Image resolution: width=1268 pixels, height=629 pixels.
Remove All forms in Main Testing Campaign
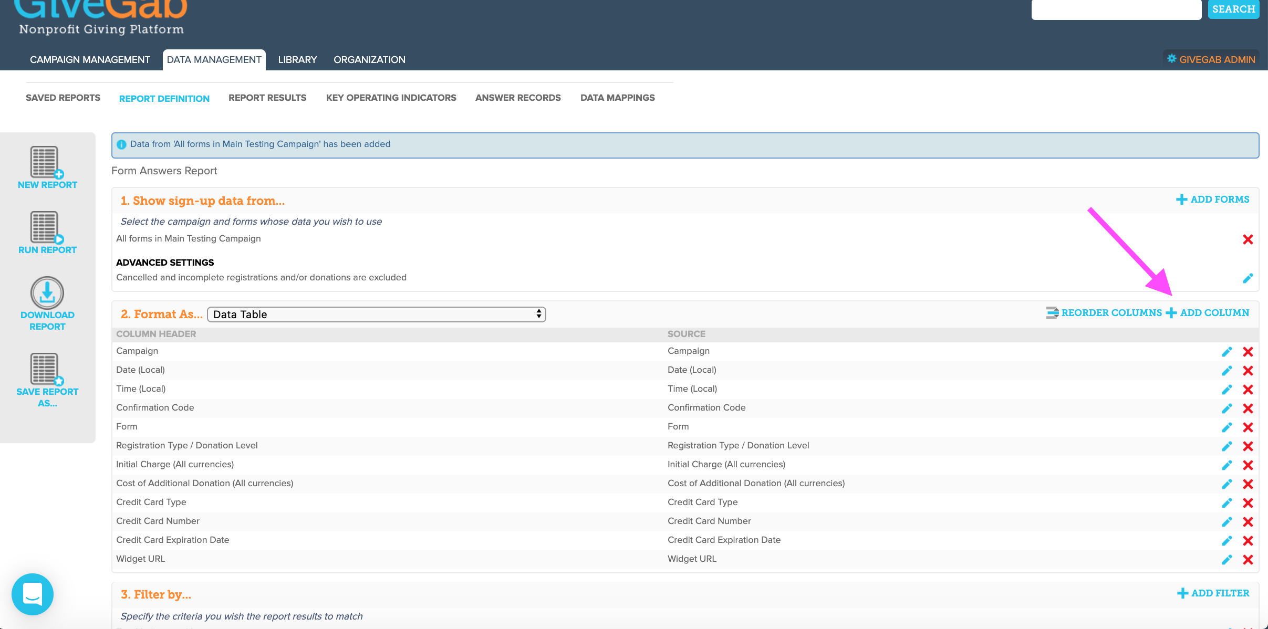coord(1248,239)
